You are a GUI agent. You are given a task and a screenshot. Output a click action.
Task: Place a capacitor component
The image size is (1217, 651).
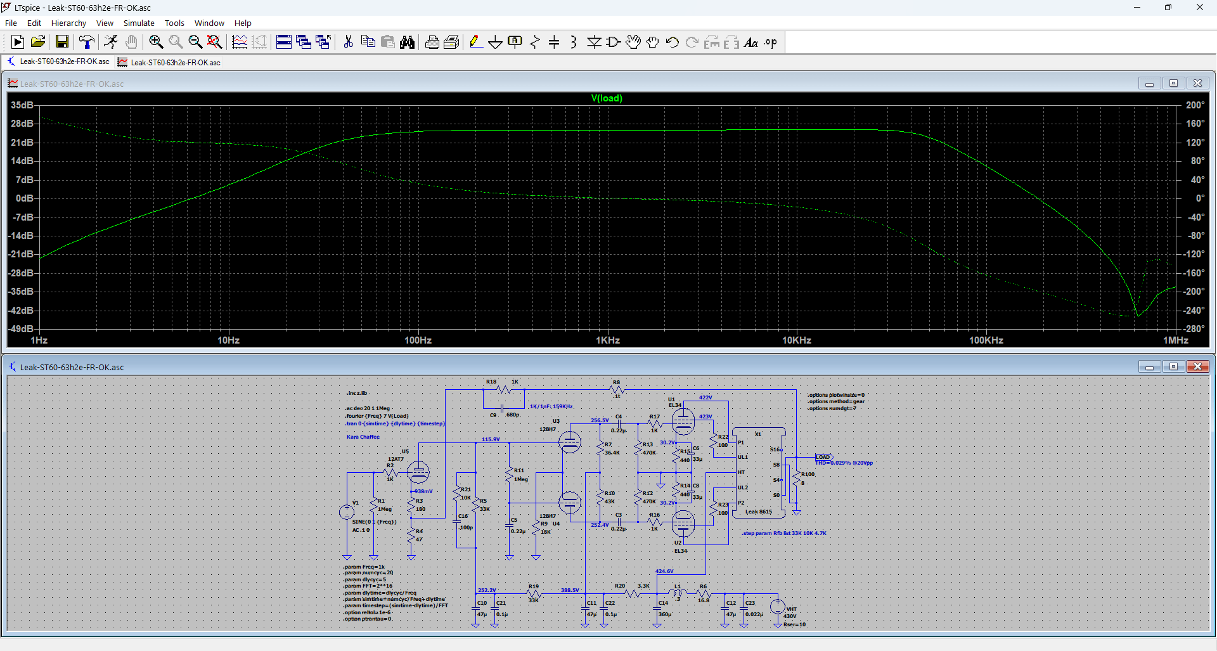554,42
